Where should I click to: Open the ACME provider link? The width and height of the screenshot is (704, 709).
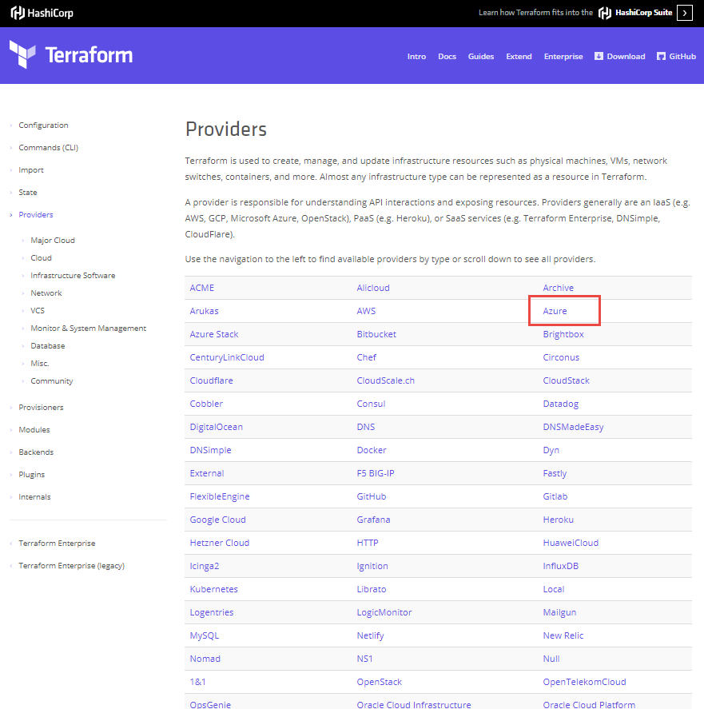[x=202, y=288]
